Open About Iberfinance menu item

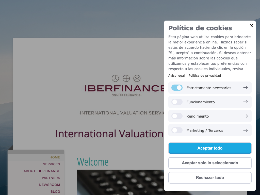42,171
